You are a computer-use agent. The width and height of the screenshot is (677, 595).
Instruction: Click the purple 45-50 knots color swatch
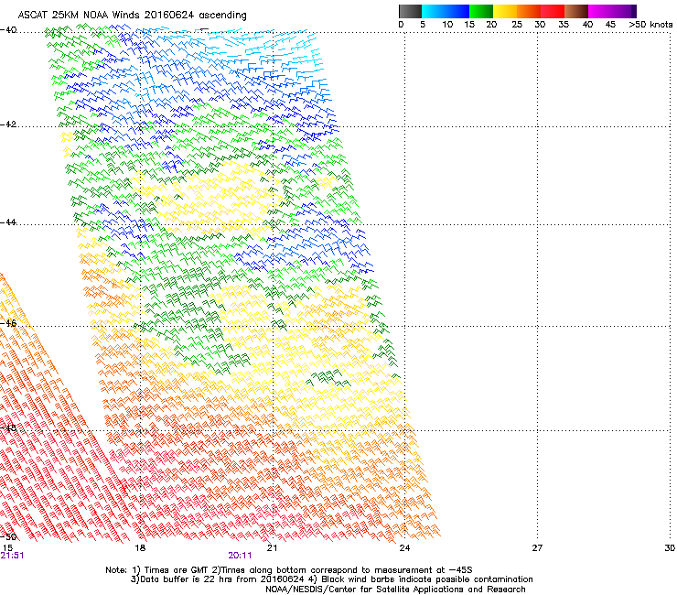(624, 11)
